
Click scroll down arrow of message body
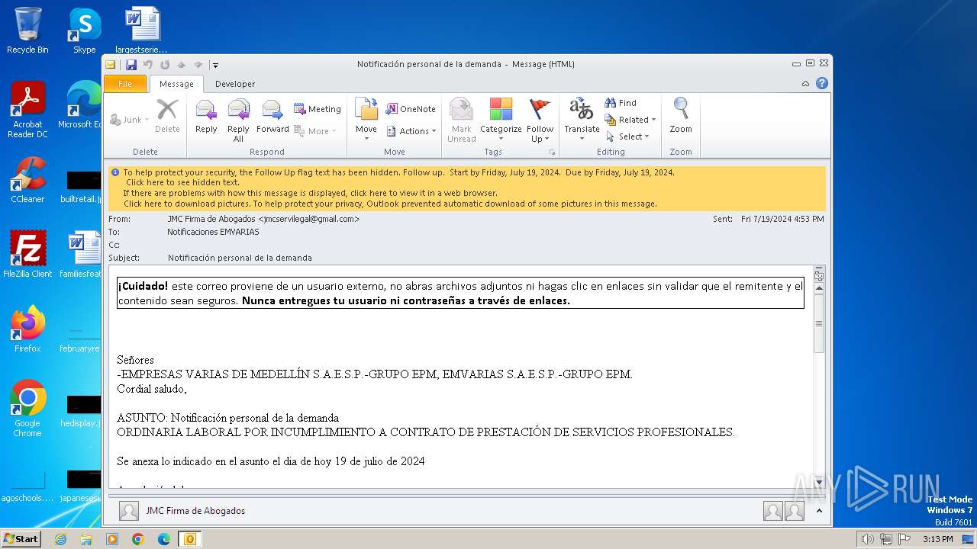(x=819, y=482)
